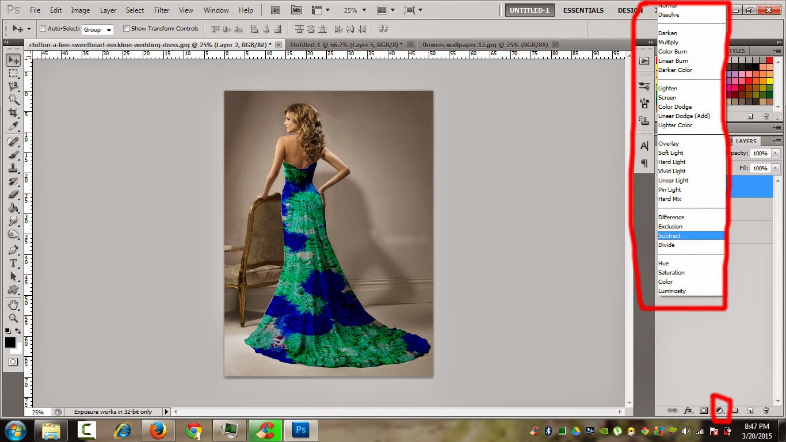This screenshot has width=786, height=442.
Task: Open the Image menu
Action: tap(80, 10)
